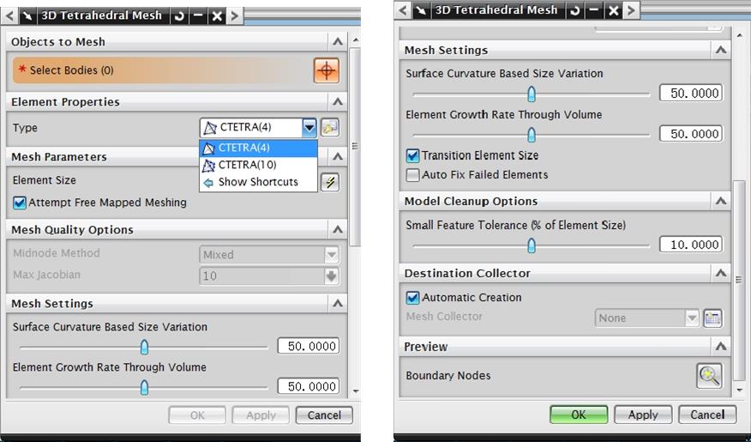The height and width of the screenshot is (442, 751).
Task: Collapse left dialog Mesh Settings section
Action: click(x=338, y=304)
